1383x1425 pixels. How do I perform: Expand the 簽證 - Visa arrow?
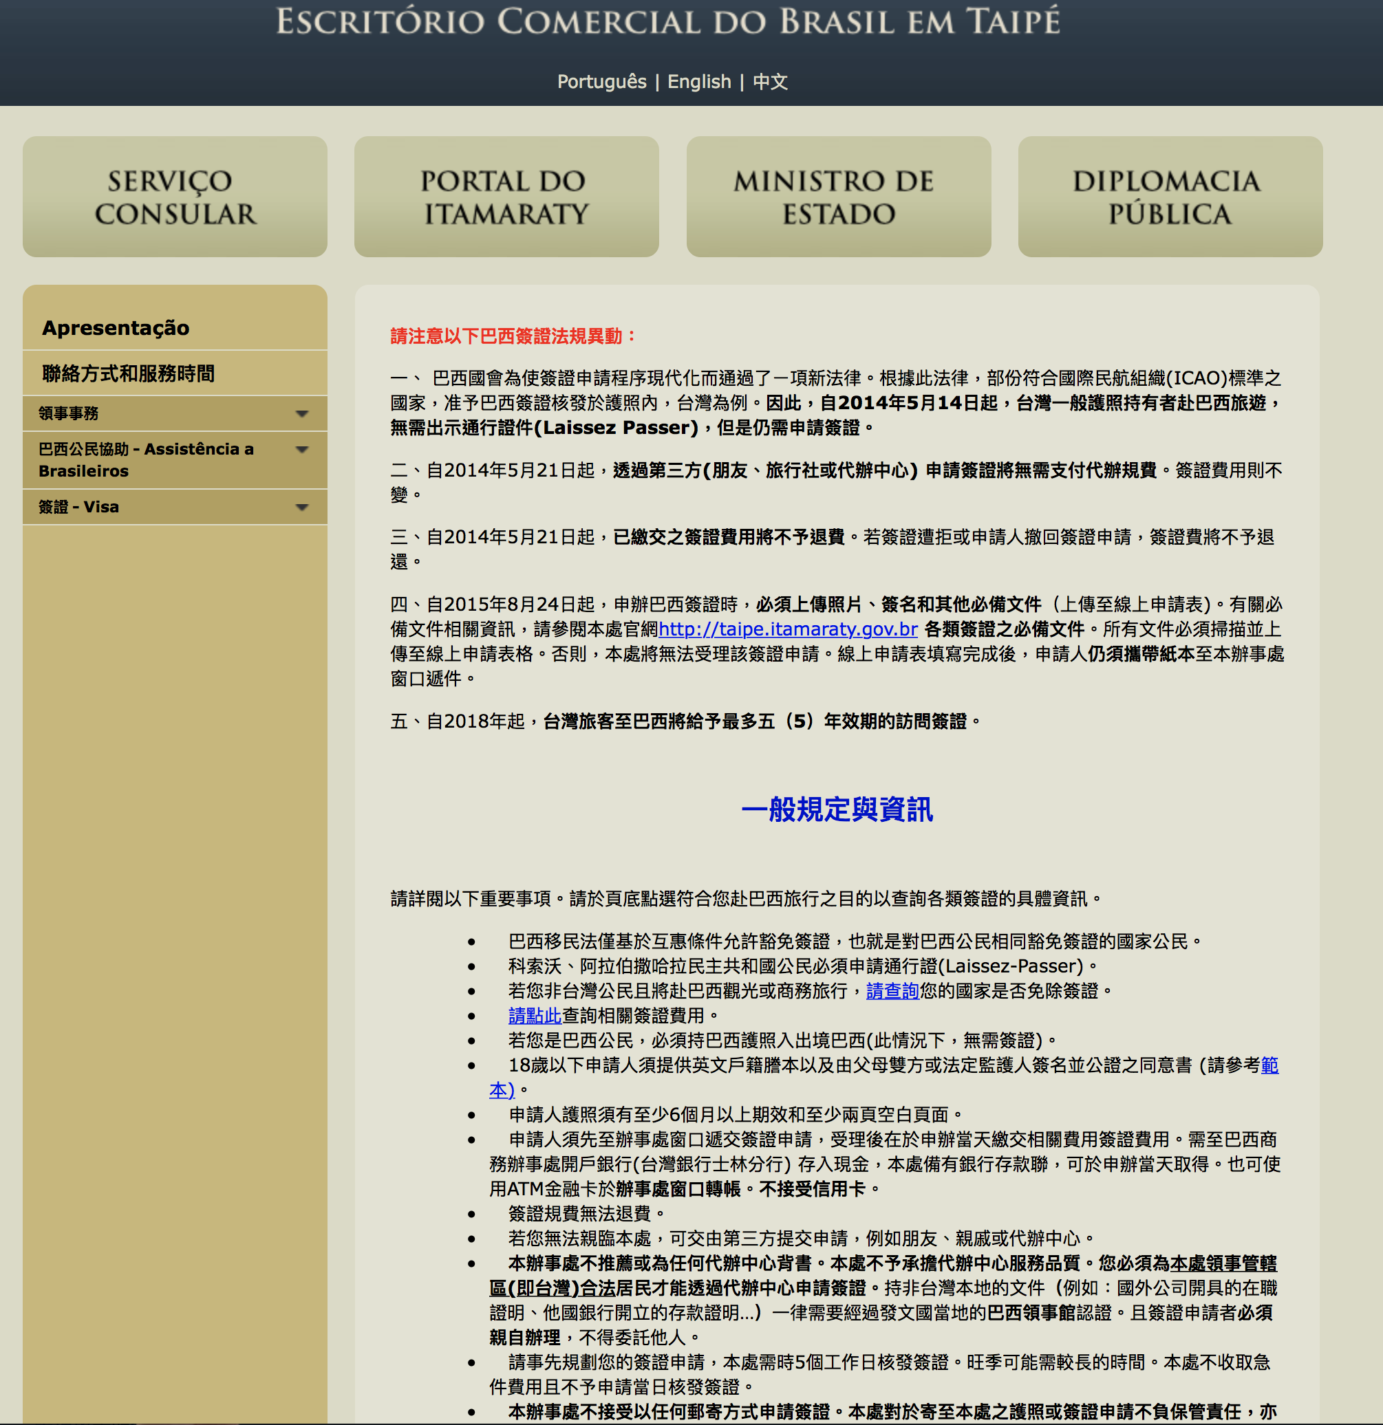pos(302,507)
